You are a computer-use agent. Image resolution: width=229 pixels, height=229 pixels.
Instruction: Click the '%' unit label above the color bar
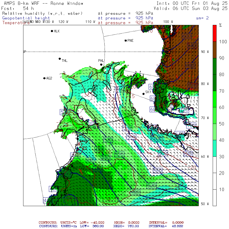(220, 25)
